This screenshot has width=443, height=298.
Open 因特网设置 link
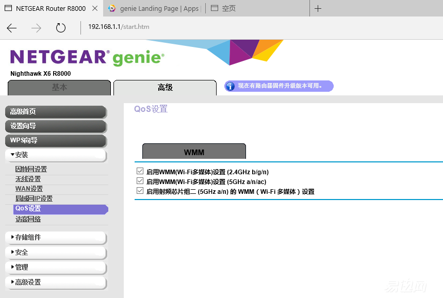pyautogui.click(x=31, y=169)
